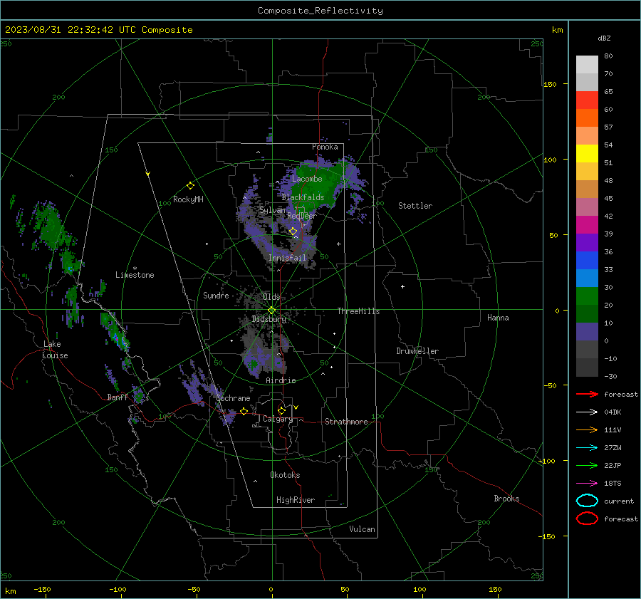Click the magenta swatch between 42 and 39 dBZ
641x599 pixels.
pyautogui.click(x=587, y=225)
